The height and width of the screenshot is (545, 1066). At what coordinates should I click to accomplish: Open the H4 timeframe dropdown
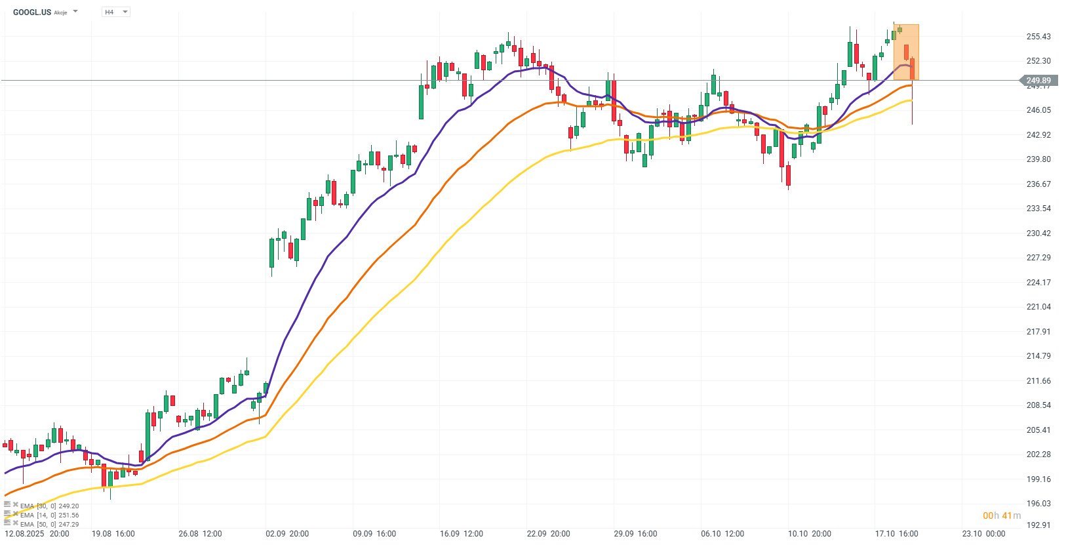pos(116,12)
